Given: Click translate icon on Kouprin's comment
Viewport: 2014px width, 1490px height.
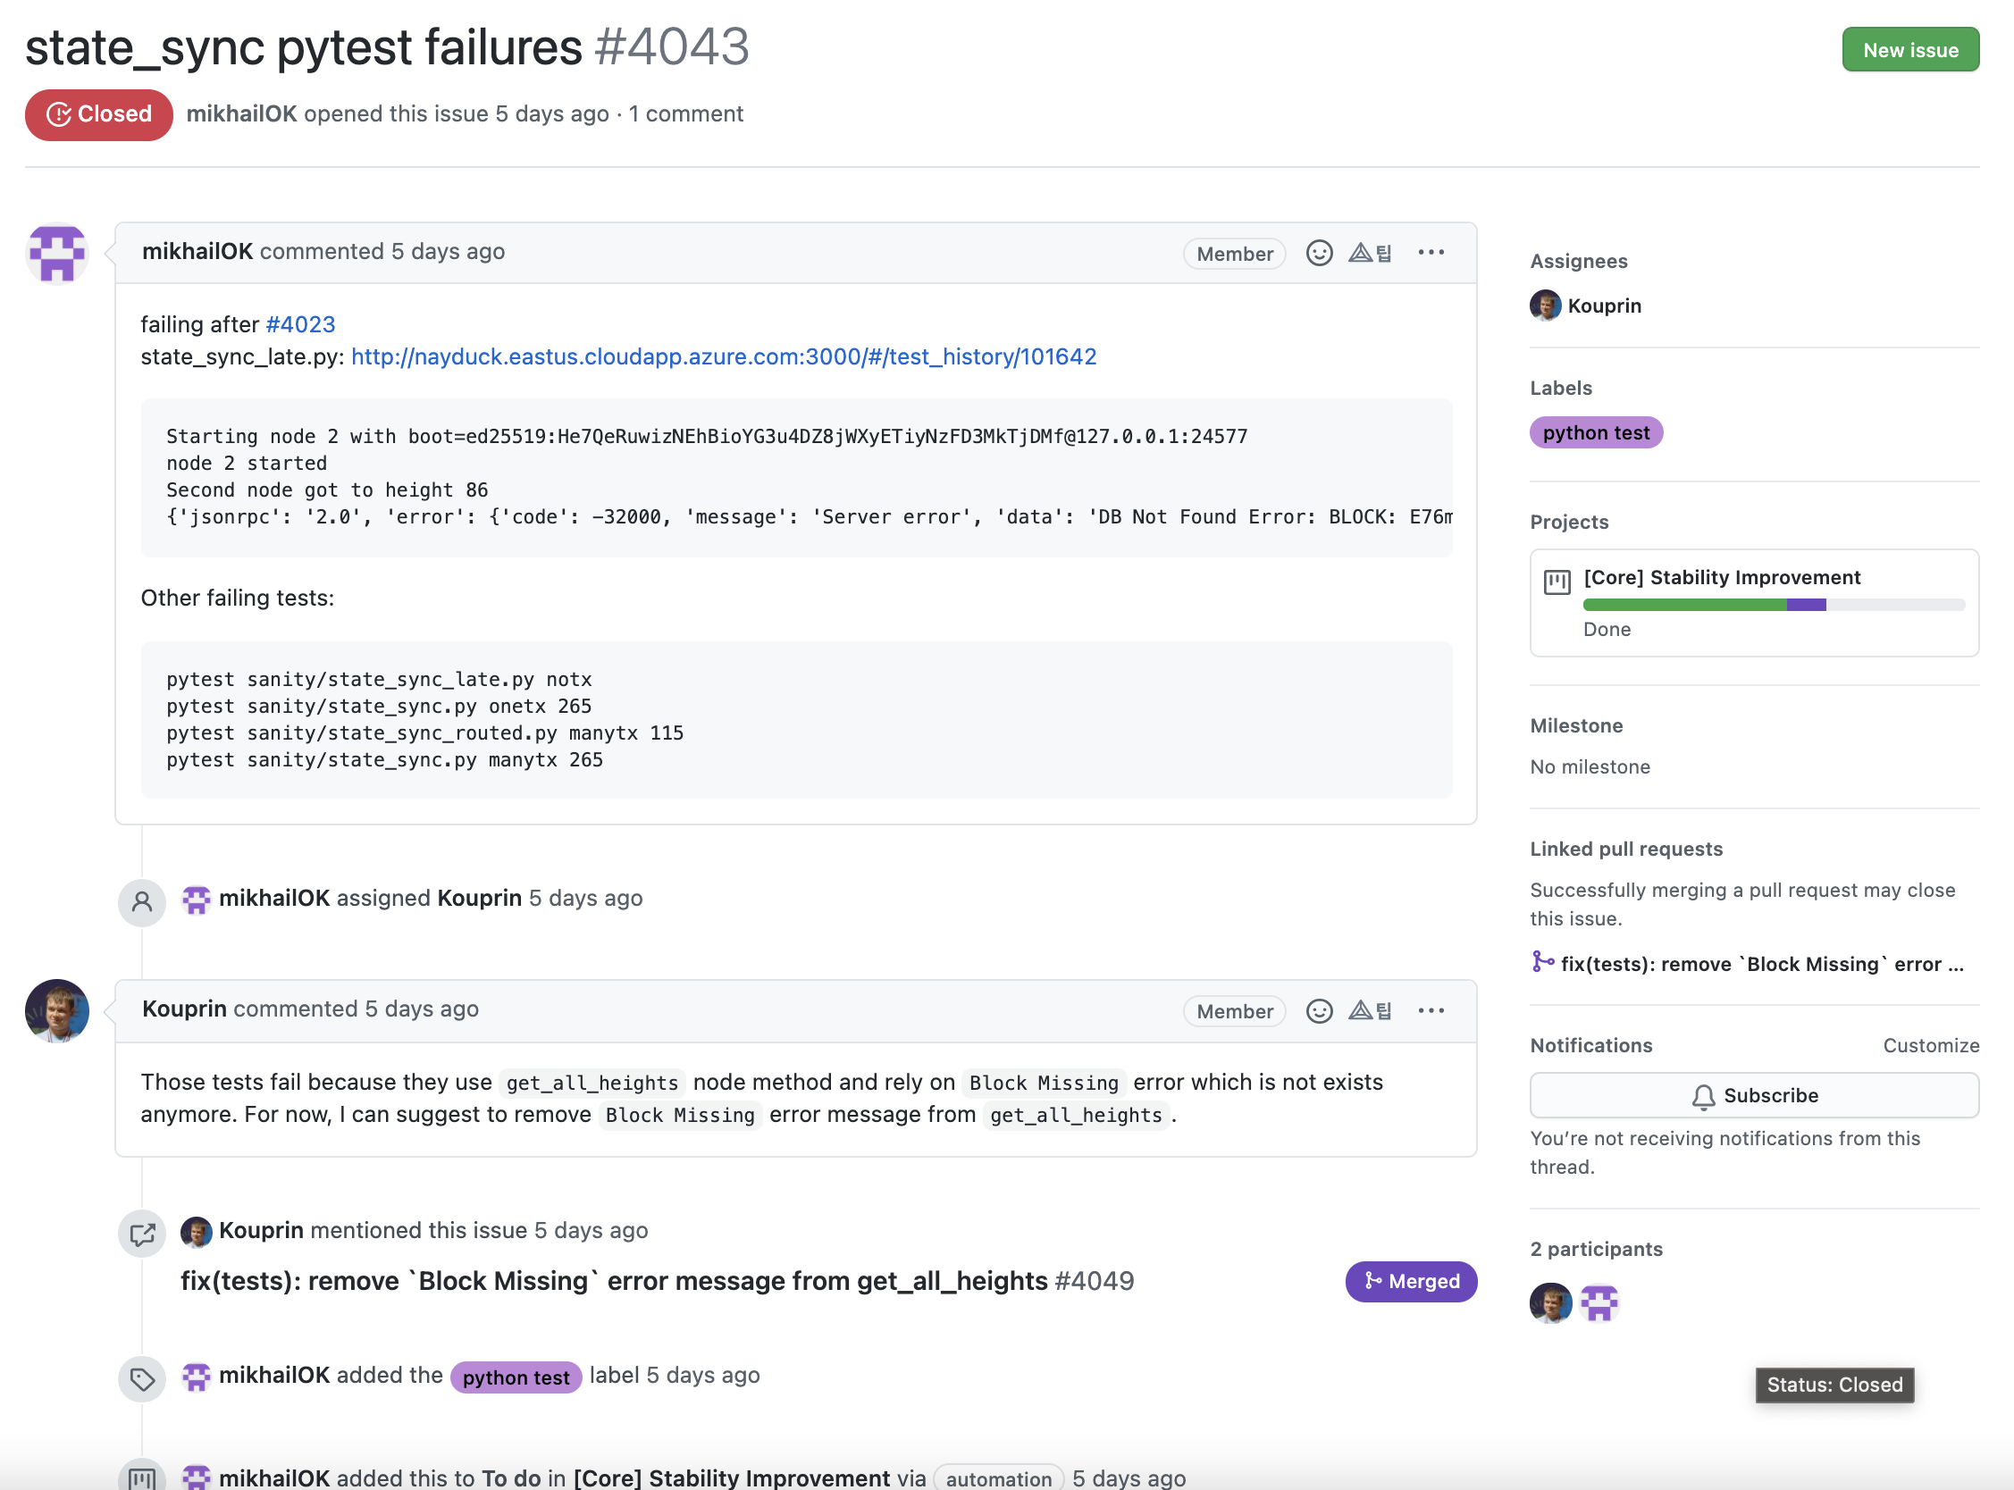Looking at the screenshot, I should 1370,1010.
